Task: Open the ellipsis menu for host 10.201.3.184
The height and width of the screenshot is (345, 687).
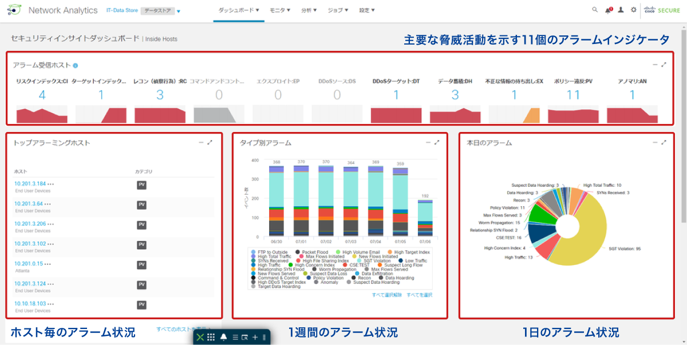Action: click(50, 184)
